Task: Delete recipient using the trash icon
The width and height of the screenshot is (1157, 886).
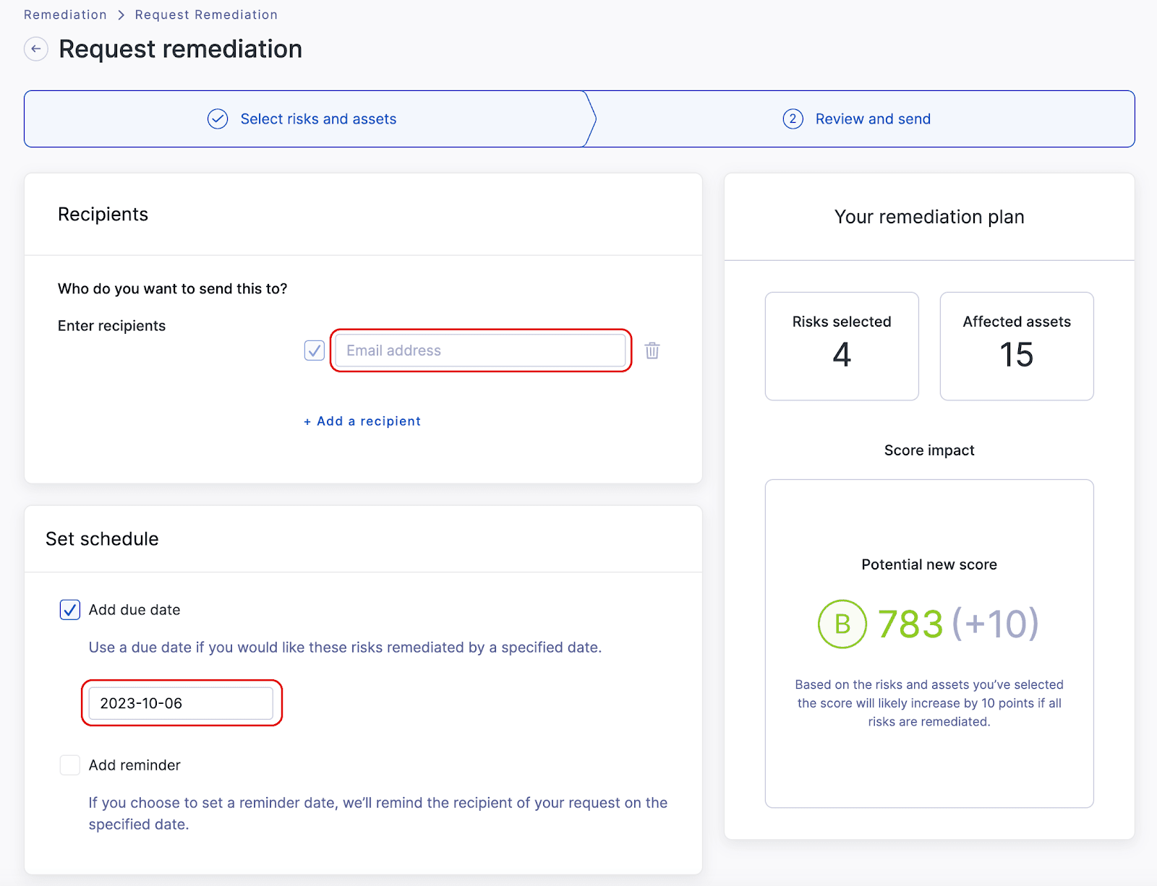Action: (x=652, y=350)
